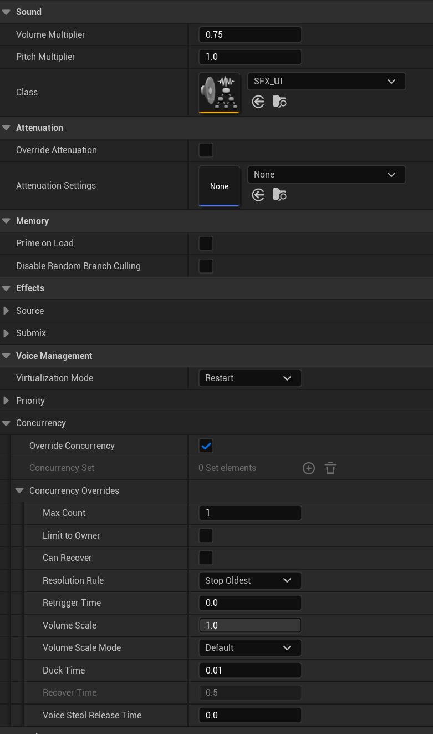This screenshot has width=433, height=734.
Task: Click the Volume Multiplier field showing 0.75
Action: point(250,34)
